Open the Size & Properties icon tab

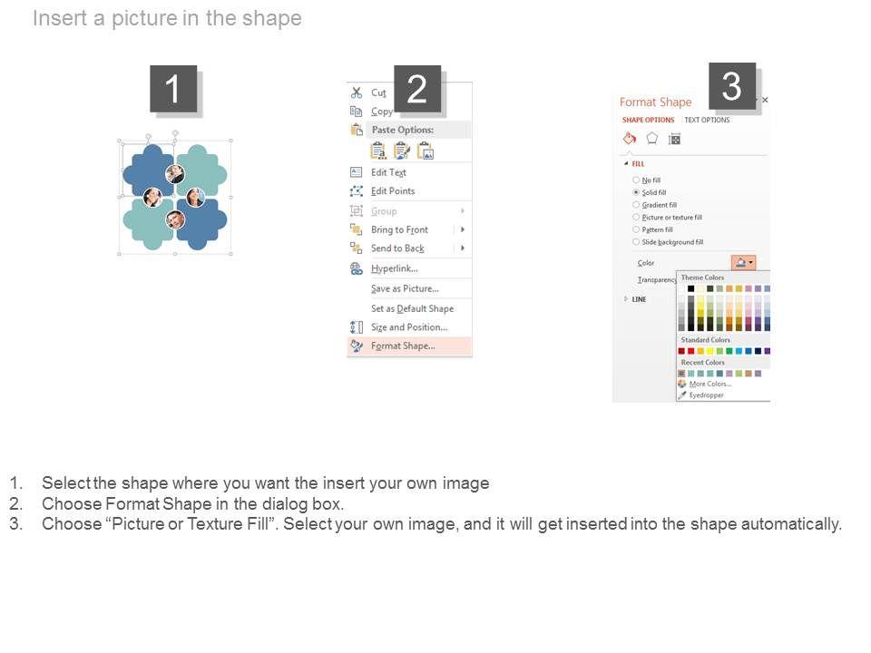674,139
